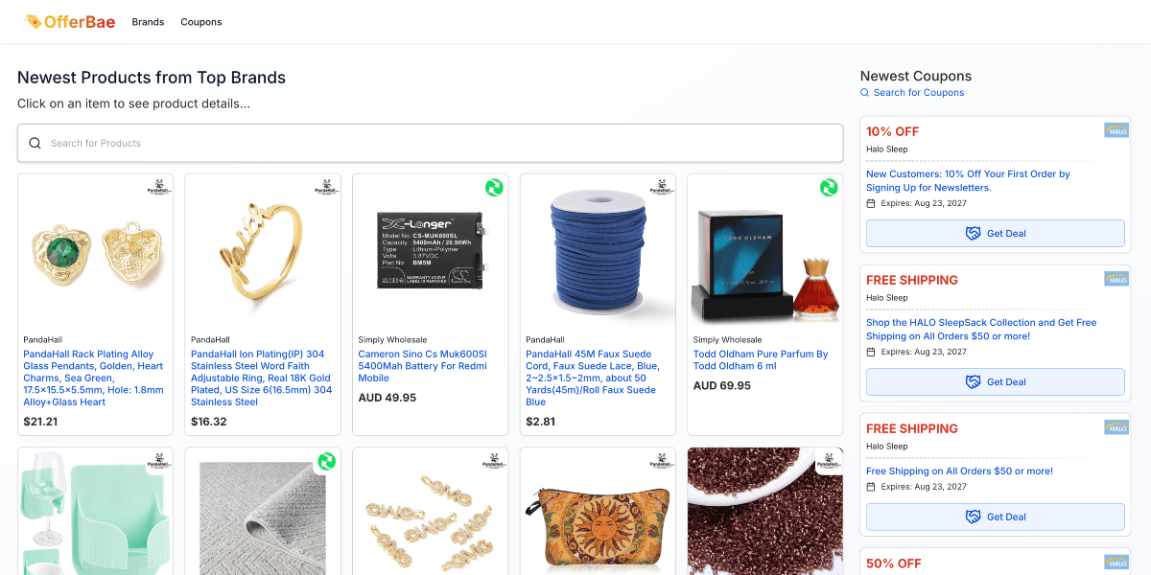Open PandaHall Rack Plating Alloy Pendants link
This screenshot has height=575, width=1151.
94,378
